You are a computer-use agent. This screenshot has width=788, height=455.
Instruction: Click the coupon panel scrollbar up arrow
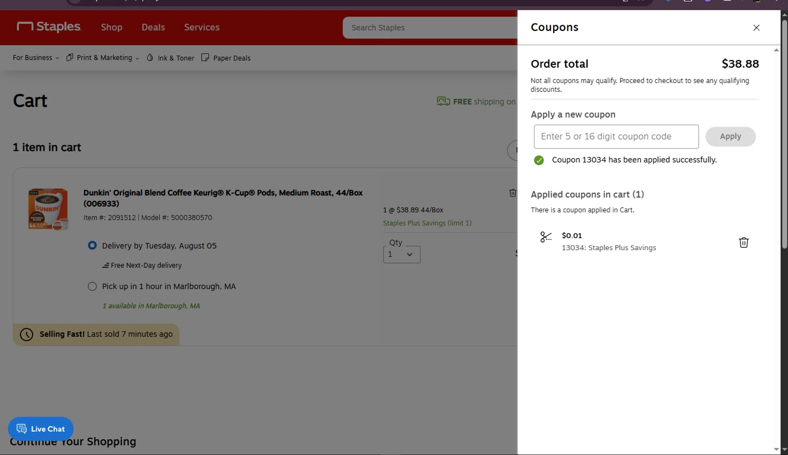pos(776,50)
